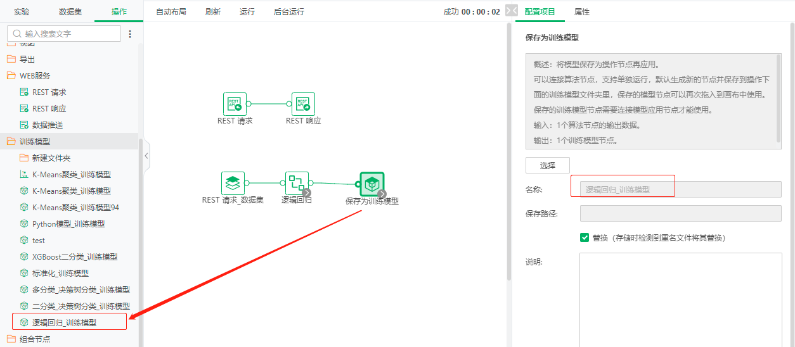The width and height of the screenshot is (795, 347).
Task: Click 自动布局 in the toolbar
Action: coord(171,12)
